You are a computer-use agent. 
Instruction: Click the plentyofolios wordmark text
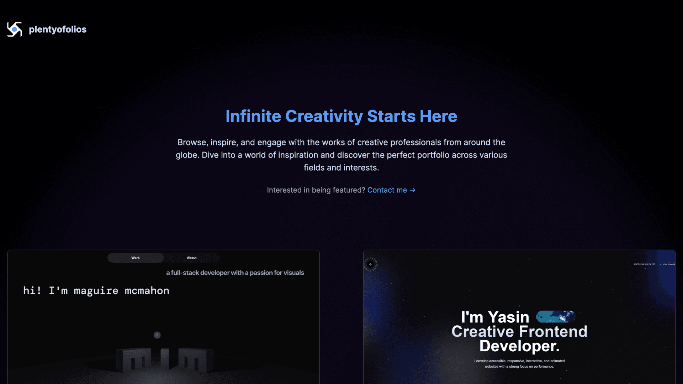58,29
